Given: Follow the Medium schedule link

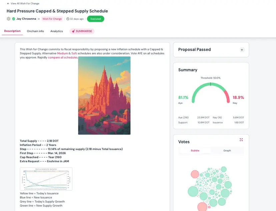Looking at the screenshot, I should pyautogui.click(x=62, y=53).
